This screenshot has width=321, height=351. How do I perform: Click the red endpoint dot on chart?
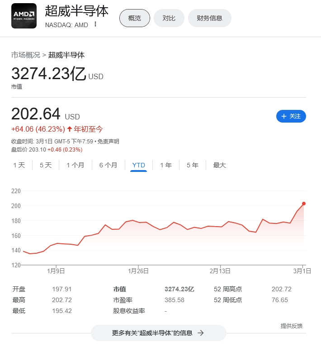click(x=303, y=204)
